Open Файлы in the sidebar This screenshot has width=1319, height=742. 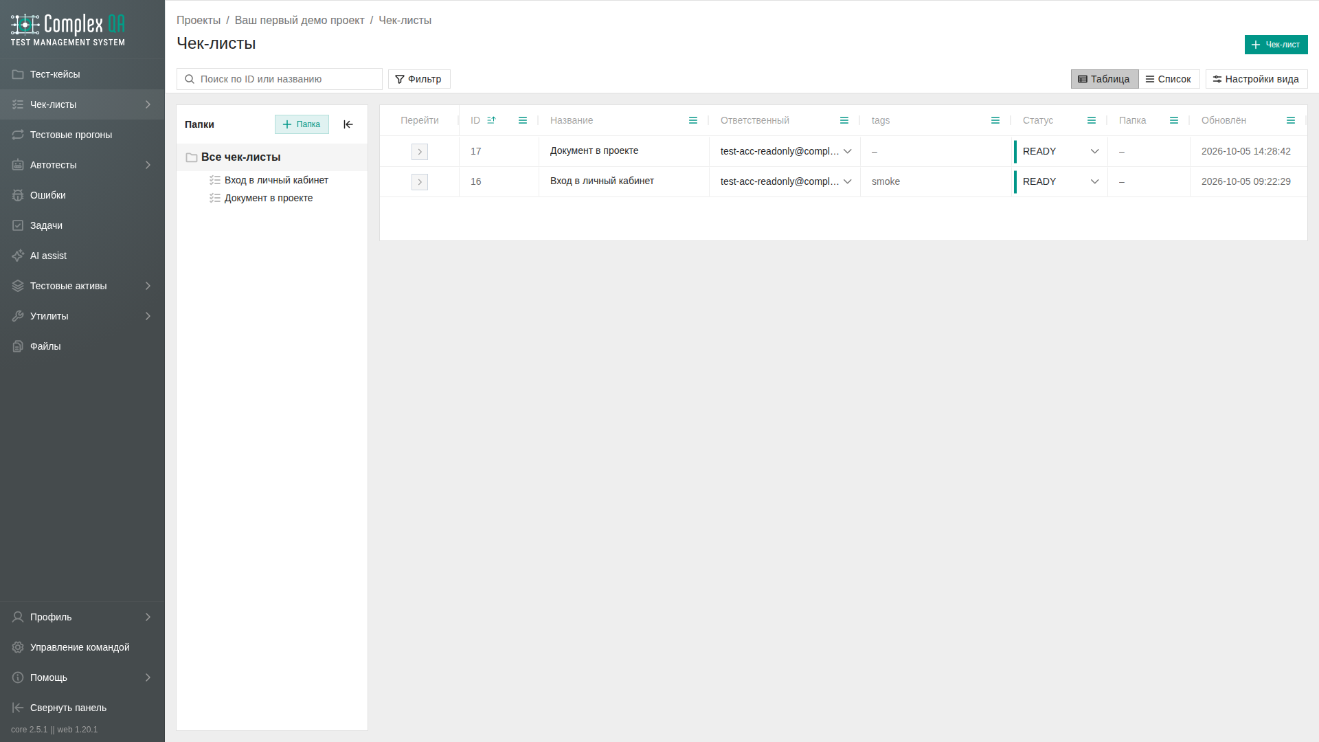click(82, 346)
